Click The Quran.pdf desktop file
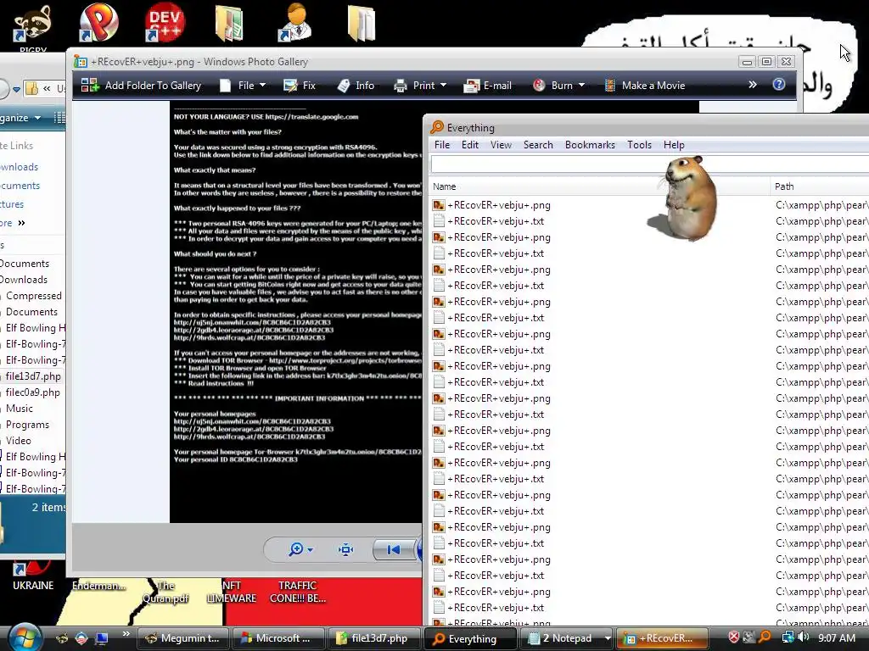869x651 pixels. (x=165, y=592)
